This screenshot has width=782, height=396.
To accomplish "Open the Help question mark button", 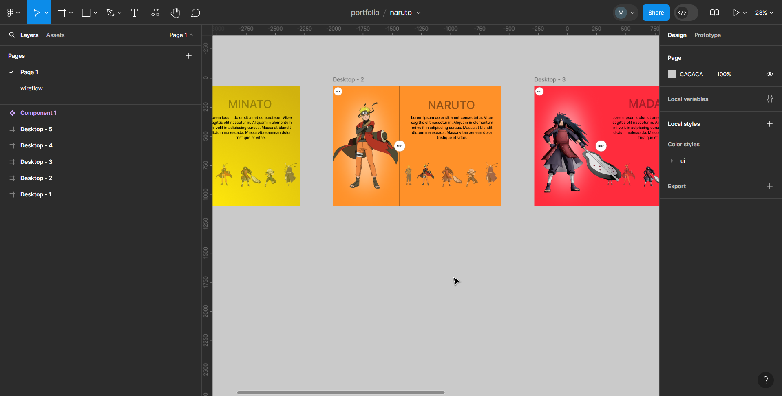I will (x=765, y=380).
